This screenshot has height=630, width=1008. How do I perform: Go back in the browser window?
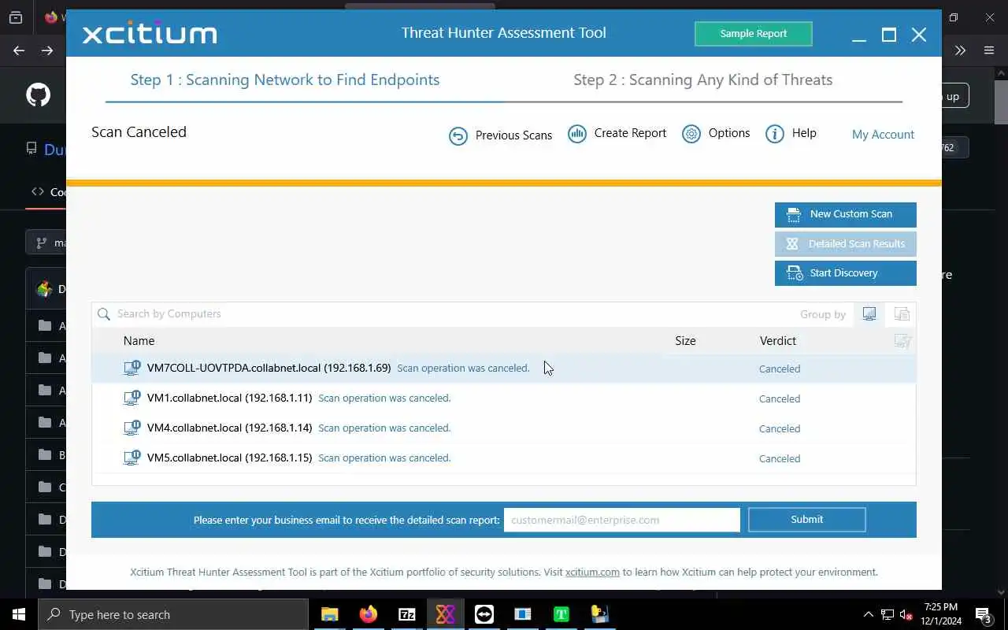tap(19, 50)
